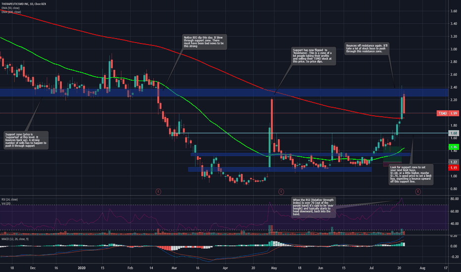Click the 'Apr' date on time axis
The image size is (461, 272).
225,268
